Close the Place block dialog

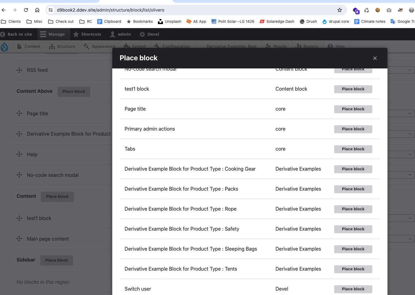375,58
